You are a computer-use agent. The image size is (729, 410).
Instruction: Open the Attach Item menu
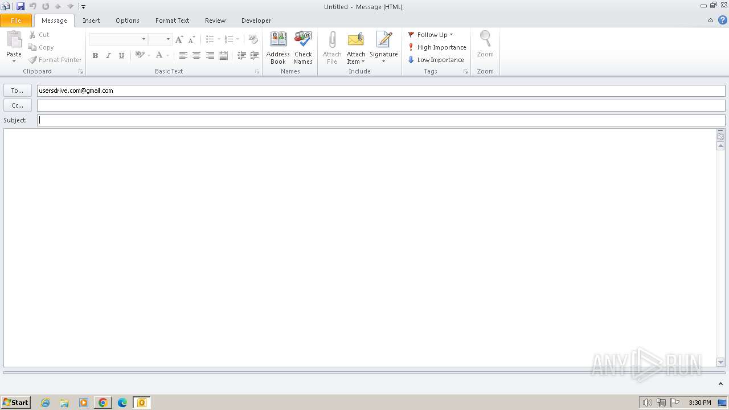tap(356, 48)
